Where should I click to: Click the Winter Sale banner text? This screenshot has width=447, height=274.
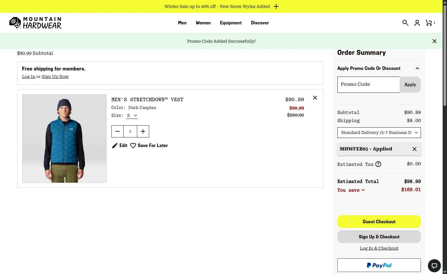point(217,6)
